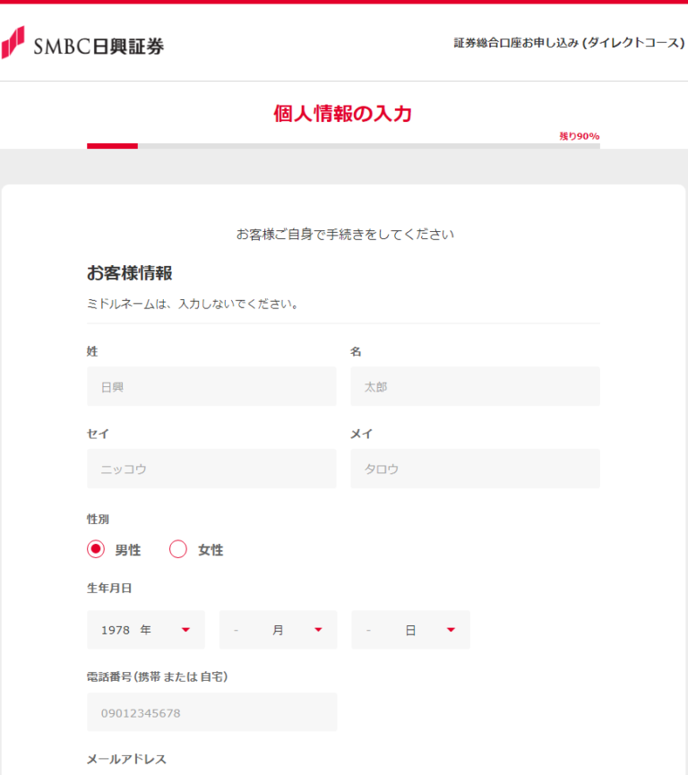The image size is (688, 775).
Task: Focus the 名 given name input field
Action: coord(475,387)
